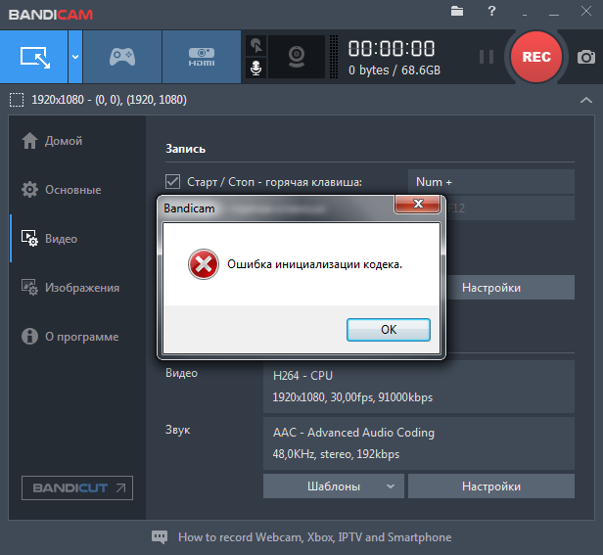This screenshot has height=555, width=603.
Task: Click the H264 - CPU codec text
Action: click(x=302, y=376)
